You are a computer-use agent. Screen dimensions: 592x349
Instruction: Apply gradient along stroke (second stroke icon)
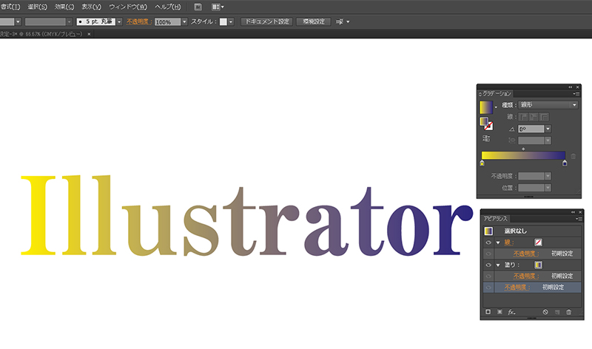(x=534, y=117)
